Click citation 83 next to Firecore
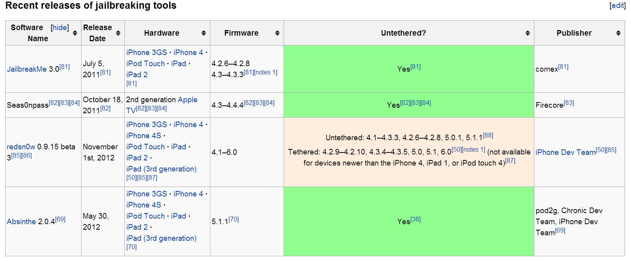 coord(569,103)
